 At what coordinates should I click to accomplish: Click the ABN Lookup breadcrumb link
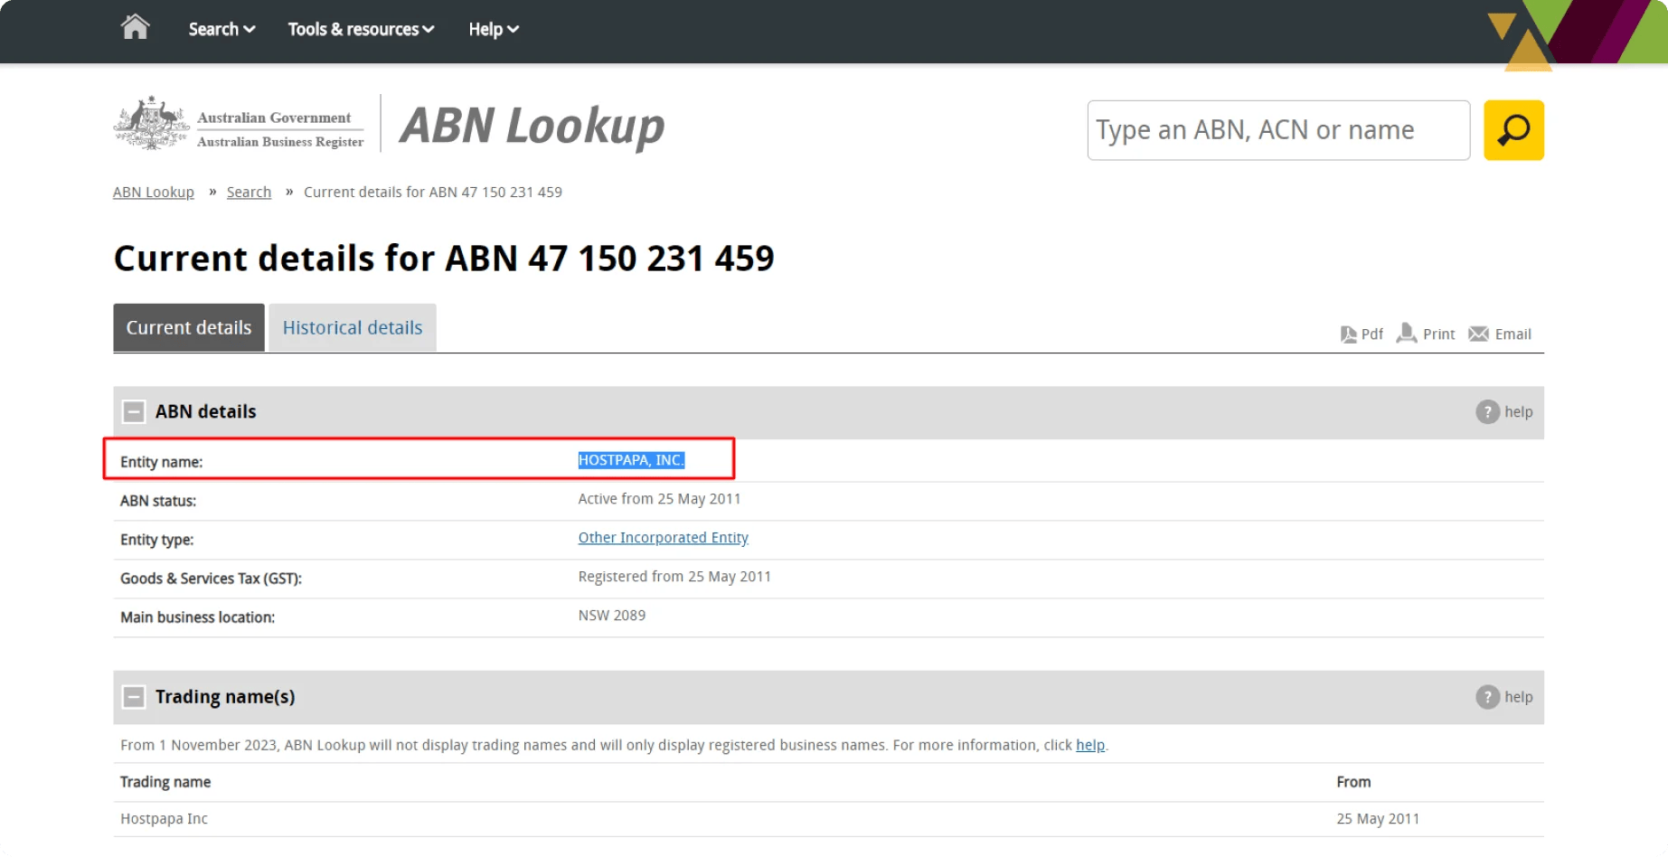tap(154, 192)
